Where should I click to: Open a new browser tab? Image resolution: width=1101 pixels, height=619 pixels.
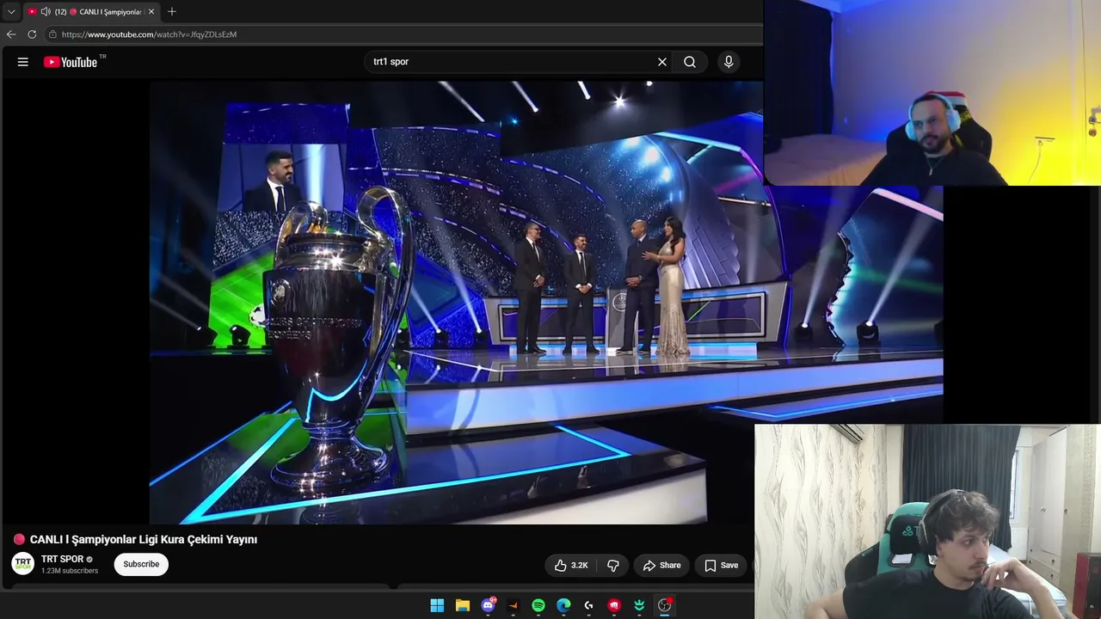172,12
